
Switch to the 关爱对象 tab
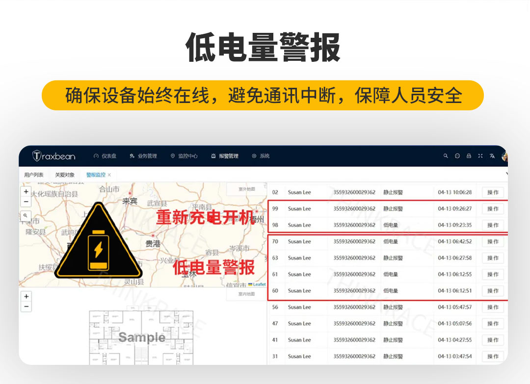(65, 175)
